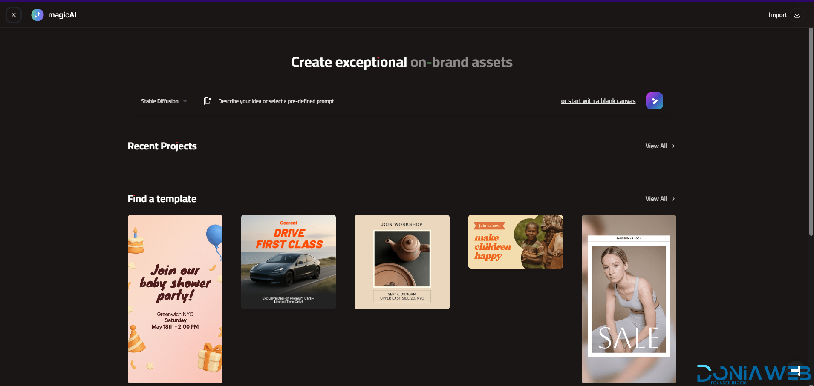Viewport: 814px width, 386px height.
Task: Open the Stable Diffusion model dropdown
Action: click(160, 101)
